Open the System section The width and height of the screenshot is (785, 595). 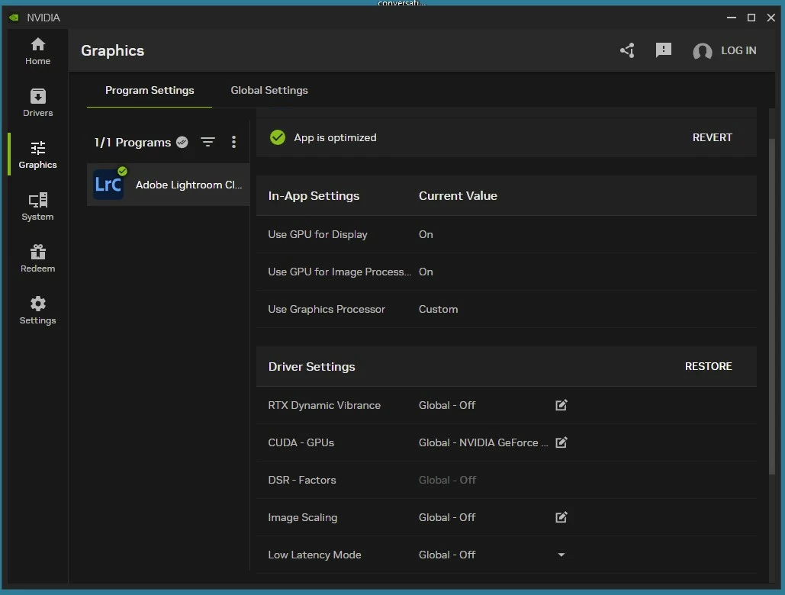point(37,207)
